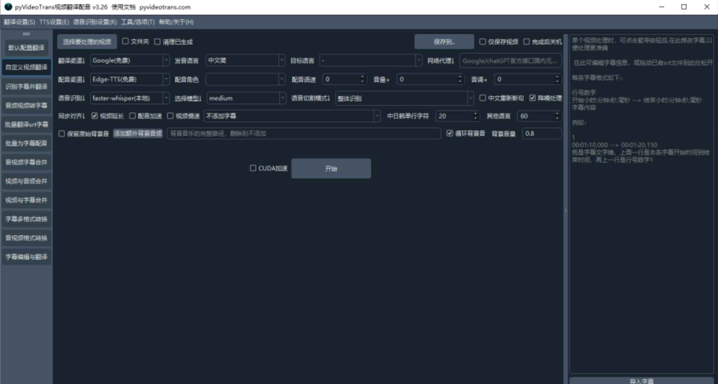The width and height of the screenshot is (718, 384).
Task: Enable the 保留原始背景音 checkbox
Action: pyautogui.click(x=61, y=133)
